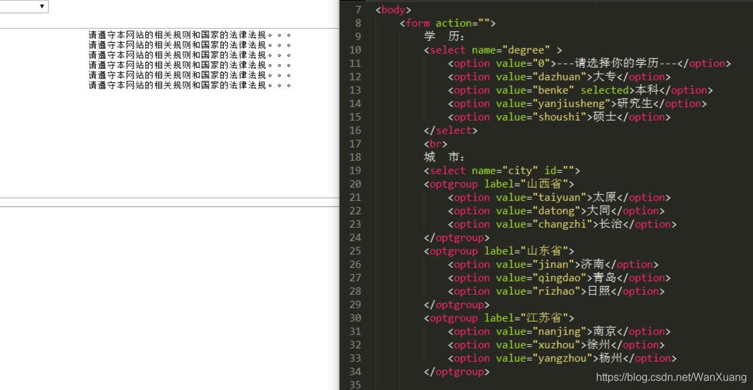Viewport: 753px width, 390px height.
Task: Place cursor on the form action line
Action: [447, 23]
